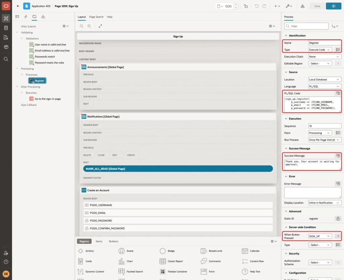The width and height of the screenshot is (344, 280).
Task: Click the page lock icon
Action: 246,6
